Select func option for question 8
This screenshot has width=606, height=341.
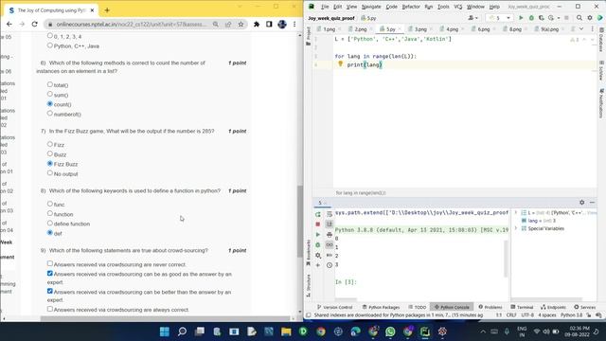(x=50, y=204)
